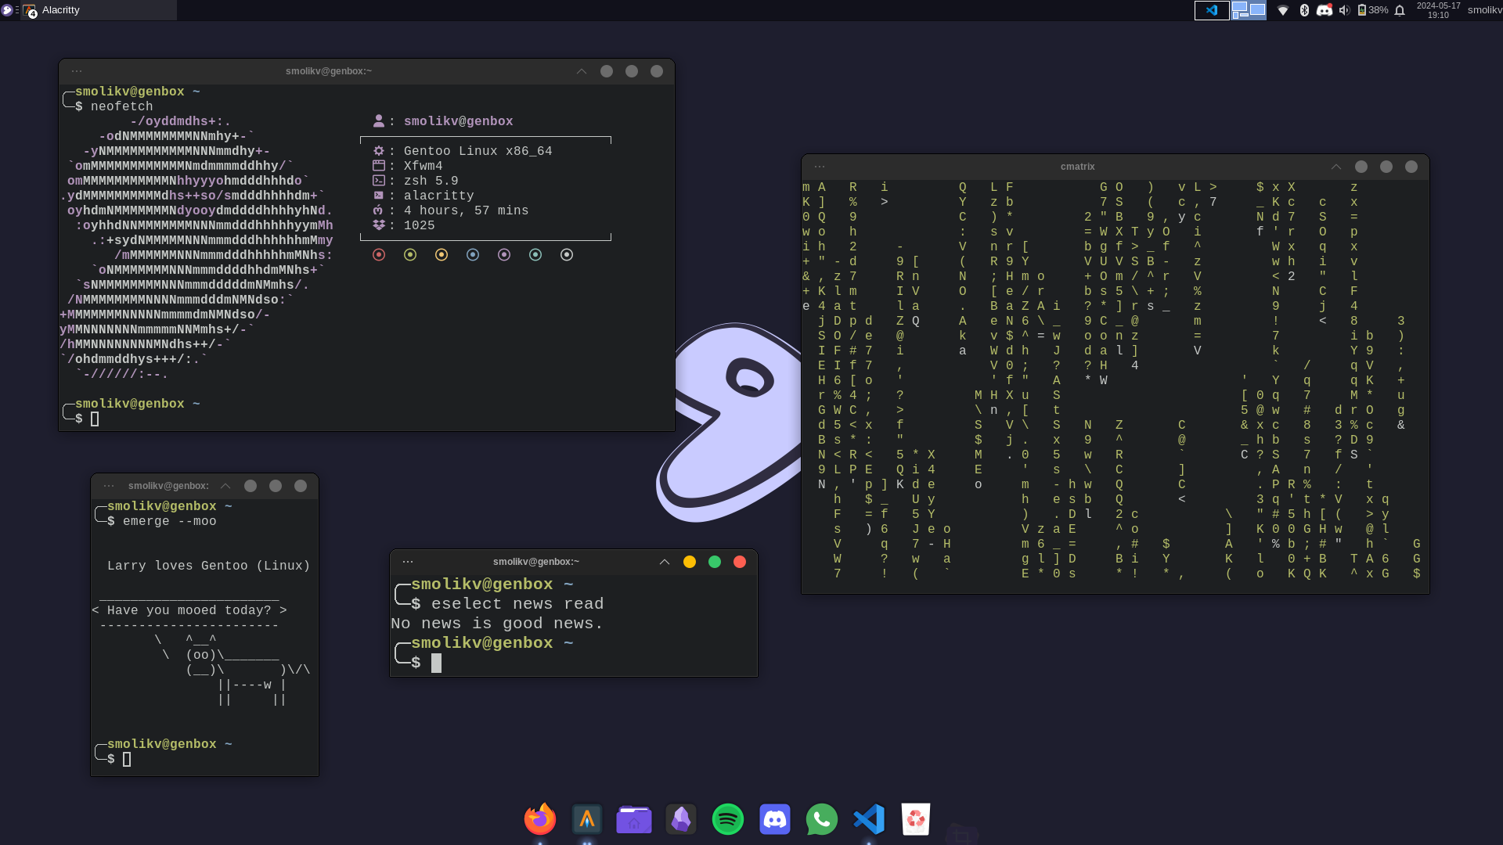Open Alacritty terminal from the dock
Screen dimensions: 1503x845
[587, 819]
